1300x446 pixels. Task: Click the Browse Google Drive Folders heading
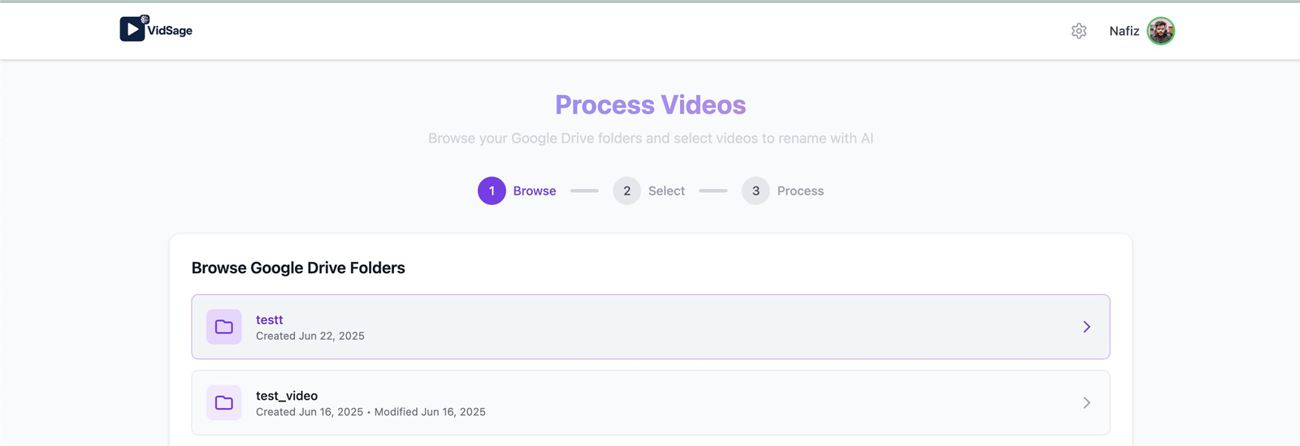coord(298,268)
